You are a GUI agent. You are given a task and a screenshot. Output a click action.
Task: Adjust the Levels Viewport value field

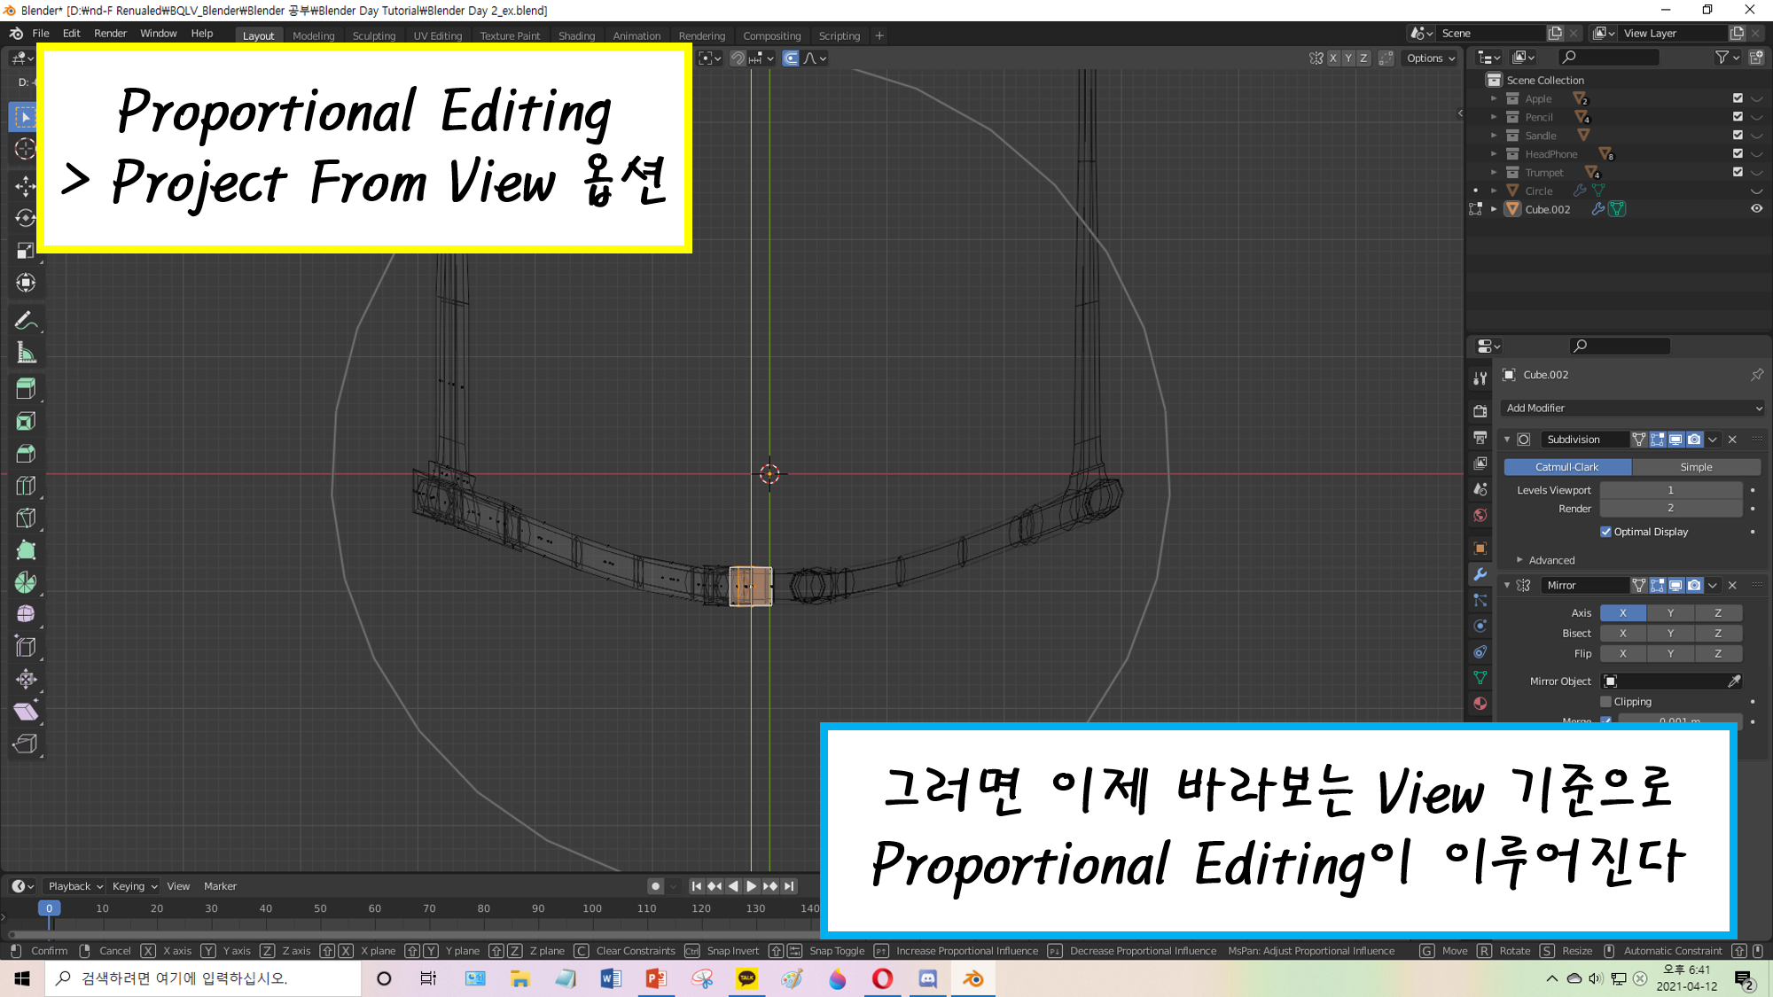point(1670,490)
